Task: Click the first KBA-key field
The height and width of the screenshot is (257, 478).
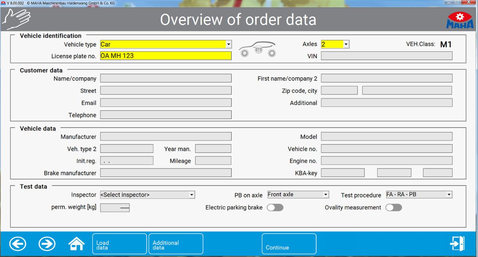Action: (x=343, y=173)
